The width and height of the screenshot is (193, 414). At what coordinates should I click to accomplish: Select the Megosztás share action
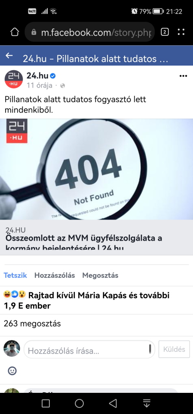point(100,276)
